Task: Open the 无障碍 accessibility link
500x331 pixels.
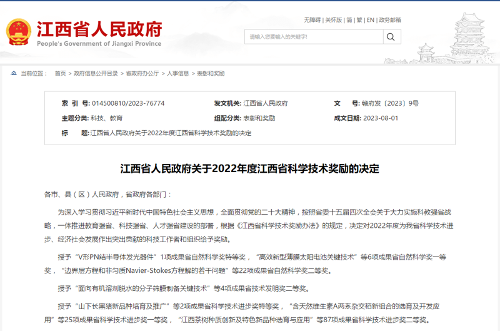Action: point(312,20)
